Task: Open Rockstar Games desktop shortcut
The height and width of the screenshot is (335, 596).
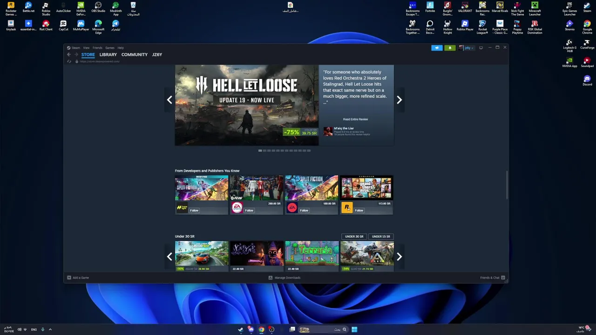Action: pyautogui.click(x=11, y=8)
